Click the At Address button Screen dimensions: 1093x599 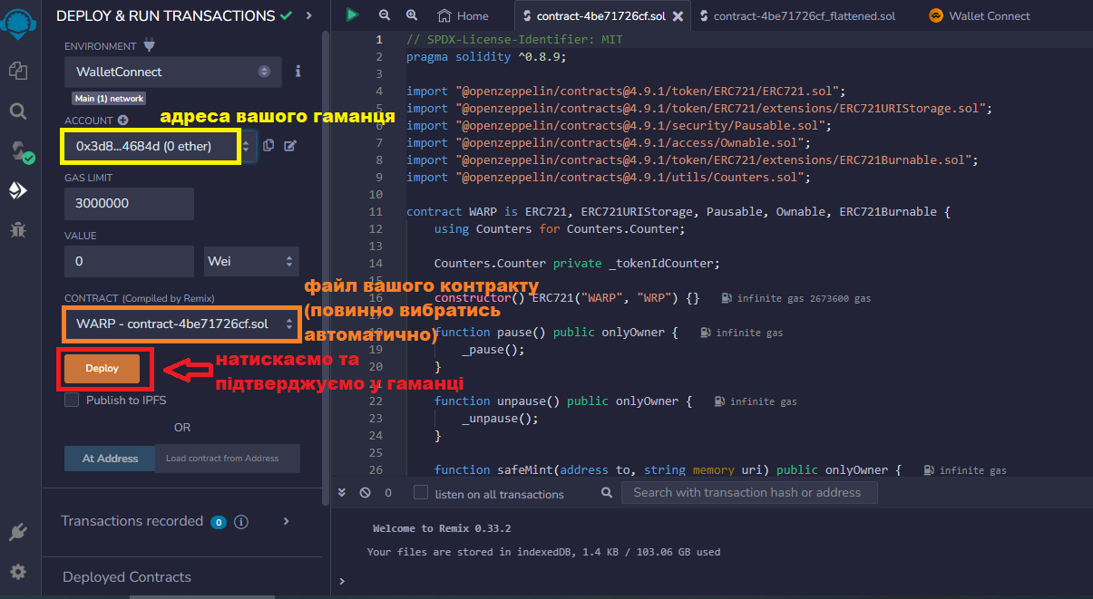[110, 459]
